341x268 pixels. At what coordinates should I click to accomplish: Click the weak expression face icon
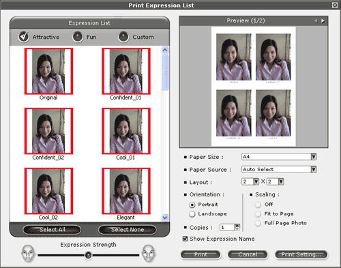[x=28, y=254]
